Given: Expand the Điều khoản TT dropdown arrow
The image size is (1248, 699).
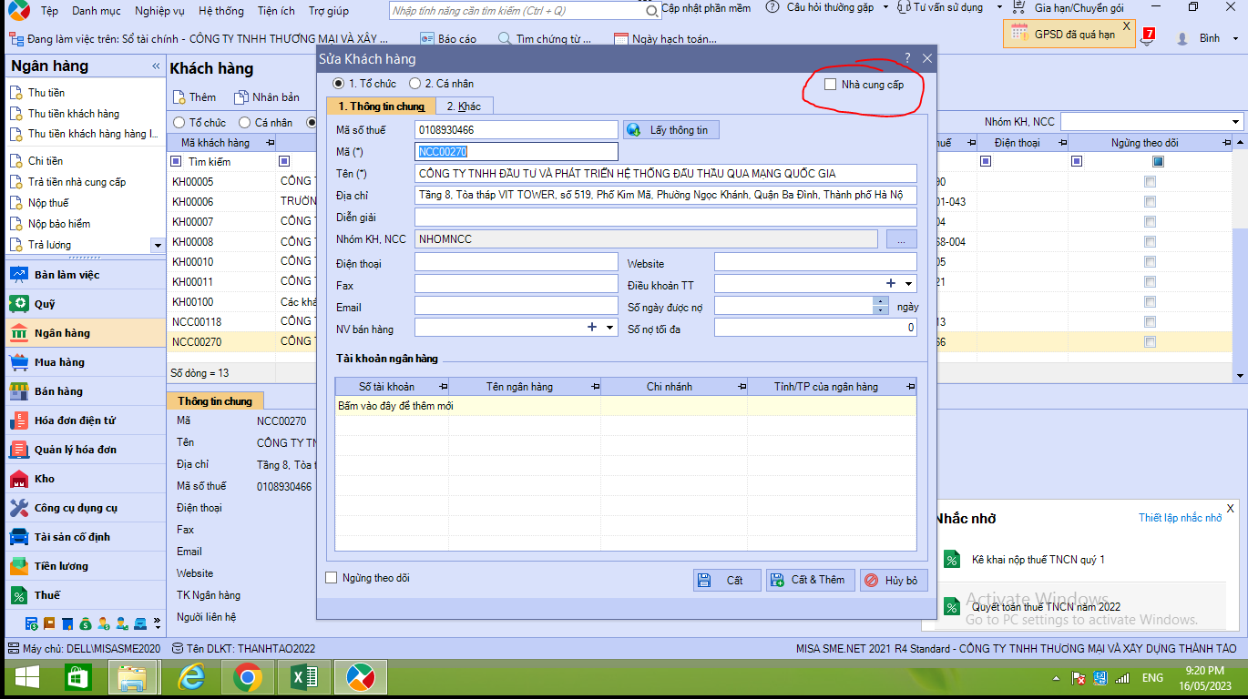Looking at the screenshot, I should (x=909, y=284).
